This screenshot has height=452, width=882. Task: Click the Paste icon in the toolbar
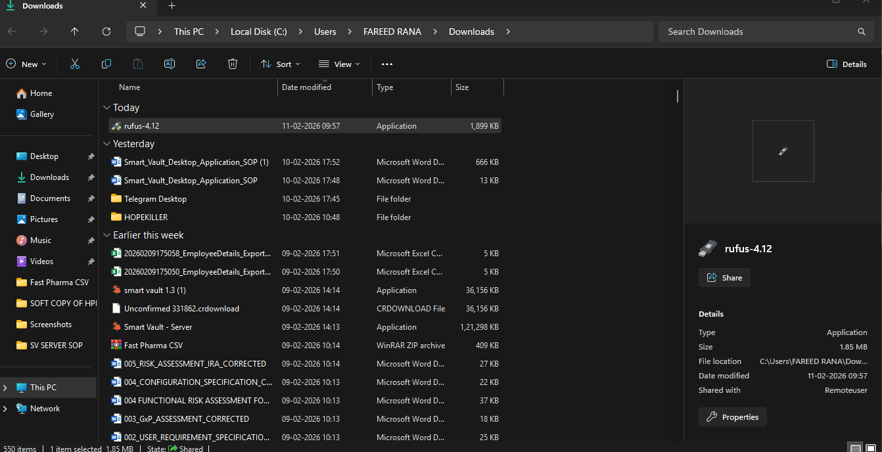[x=138, y=64]
